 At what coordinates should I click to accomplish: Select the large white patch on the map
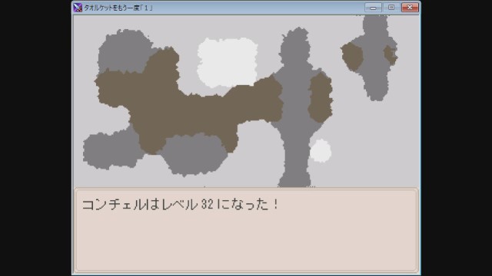click(228, 62)
